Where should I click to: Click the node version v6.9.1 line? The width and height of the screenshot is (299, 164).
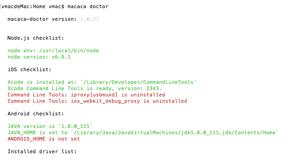click(x=39, y=57)
